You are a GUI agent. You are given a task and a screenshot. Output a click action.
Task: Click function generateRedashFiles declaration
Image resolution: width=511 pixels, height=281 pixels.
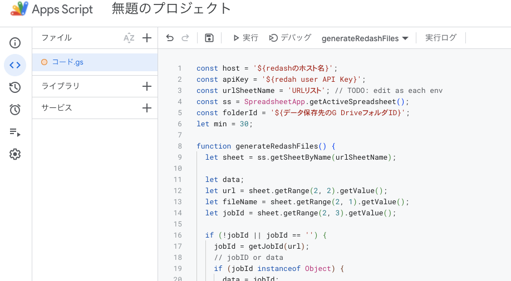pos(266,146)
